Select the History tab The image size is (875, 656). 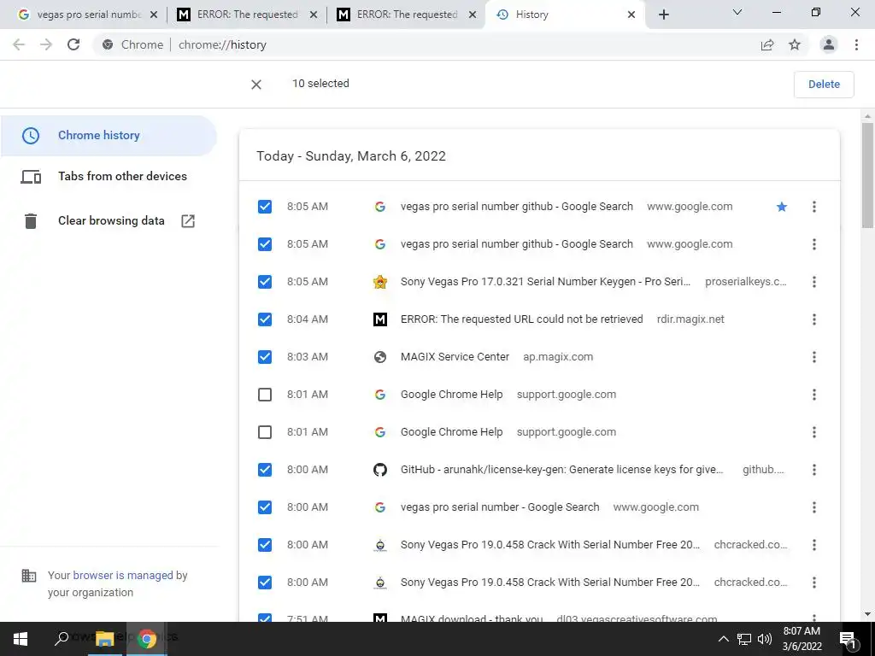tap(566, 15)
